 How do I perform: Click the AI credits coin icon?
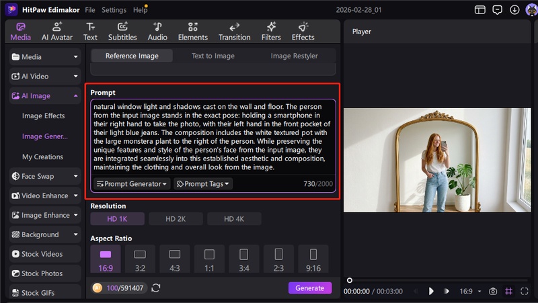point(98,288)
